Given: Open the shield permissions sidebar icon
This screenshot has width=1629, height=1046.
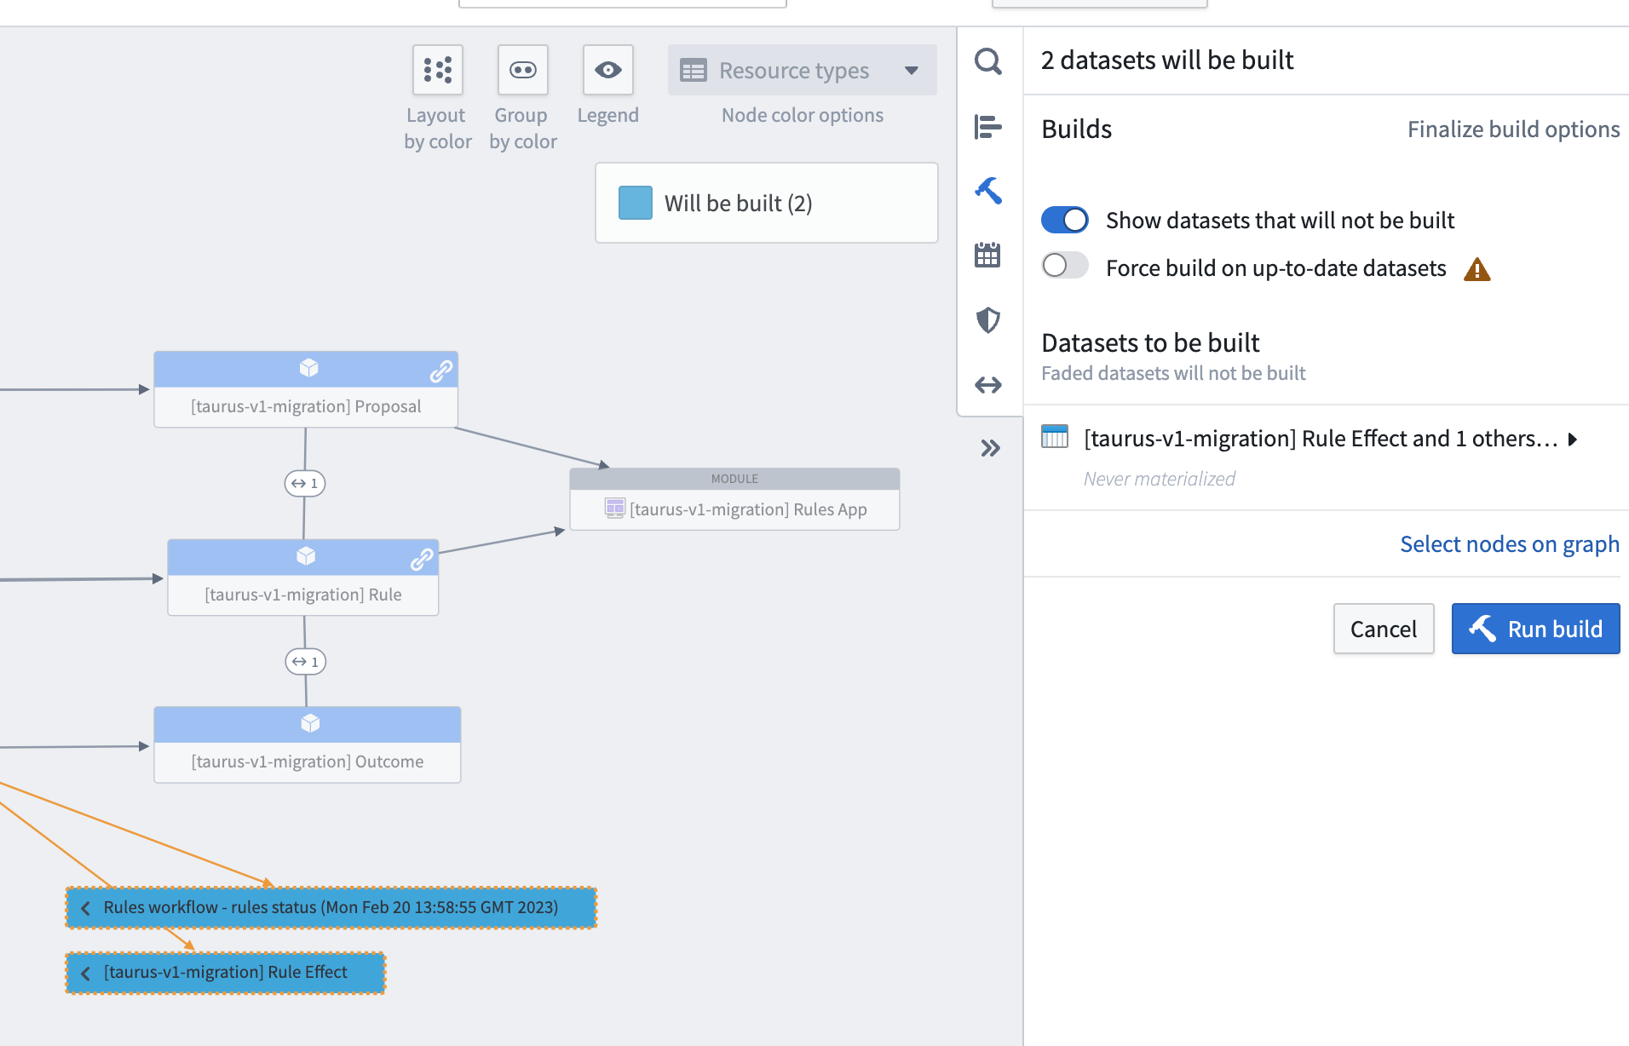Looking at the screenshot, I should tap(988, 320).
